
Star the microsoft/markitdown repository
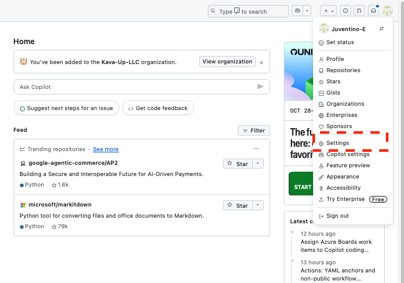click(238, 205)
